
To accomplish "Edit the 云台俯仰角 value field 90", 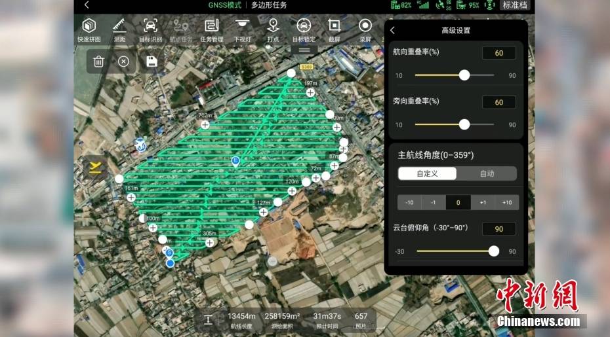I will [x=498, y=228].
